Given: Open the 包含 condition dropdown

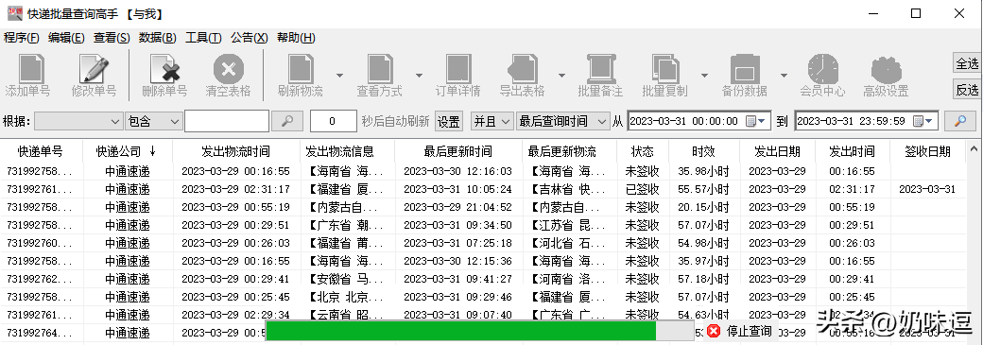Looking at the screenshot, I should [x=153, y=121].
